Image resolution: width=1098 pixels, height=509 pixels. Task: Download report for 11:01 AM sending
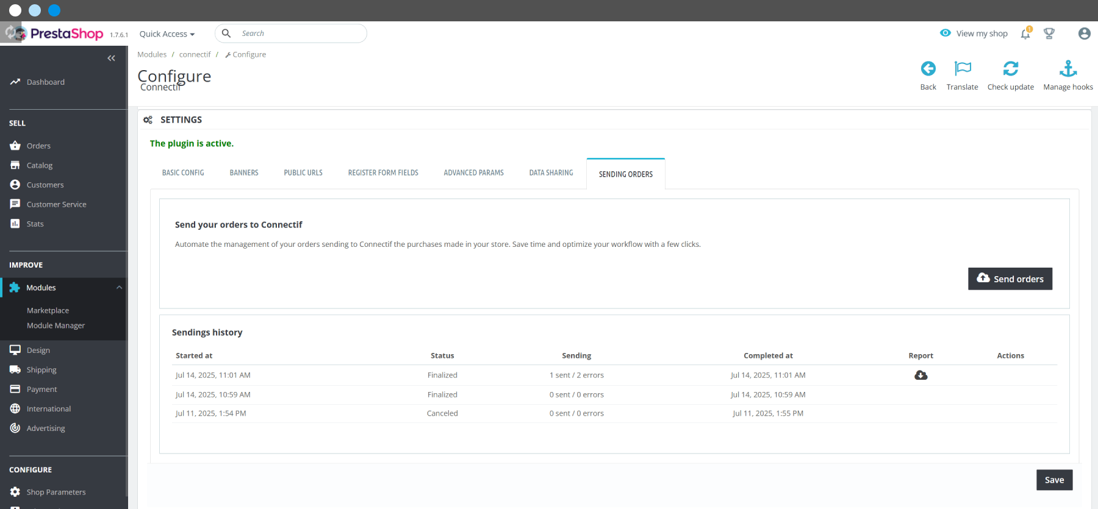tap(921, 375)
